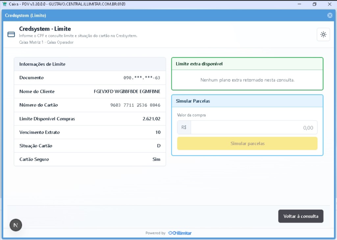This screenshot has width=337, height=240.
Task: Click the Vencimento Extrato label
Action: pyautogui.click(x=39, y=132)
